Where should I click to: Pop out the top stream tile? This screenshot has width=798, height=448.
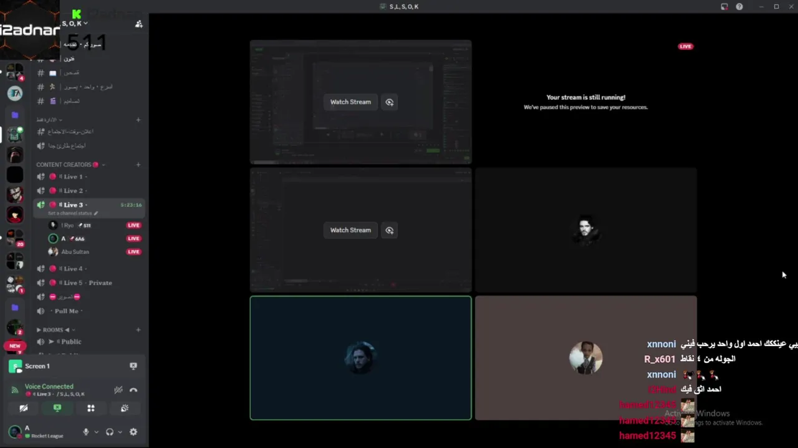pyautogui.click(x=390, y=102)
